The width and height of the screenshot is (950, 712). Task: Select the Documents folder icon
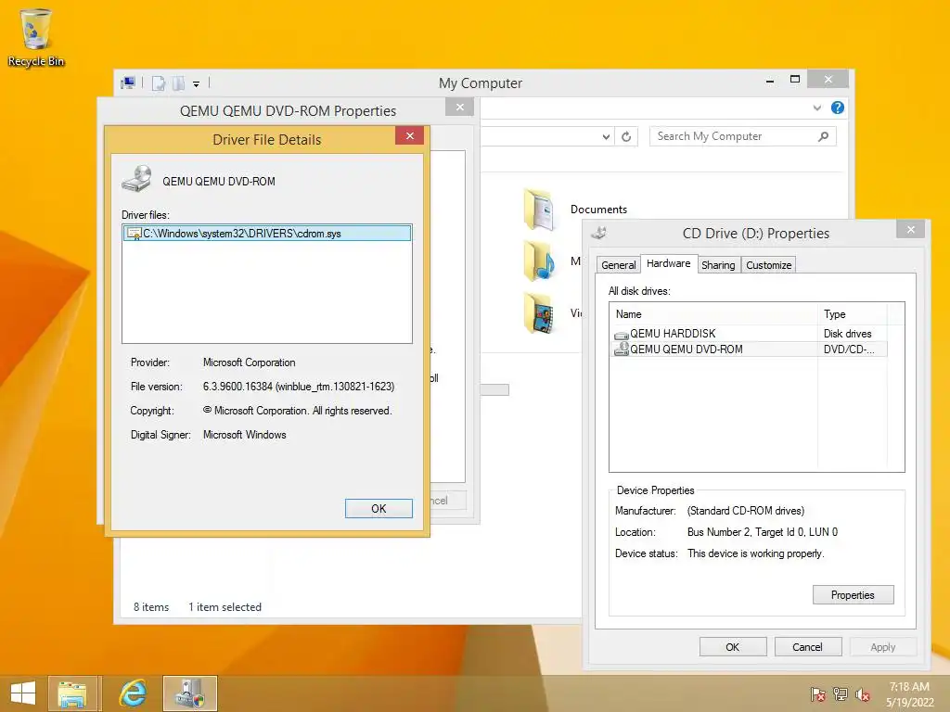point(539,210)
